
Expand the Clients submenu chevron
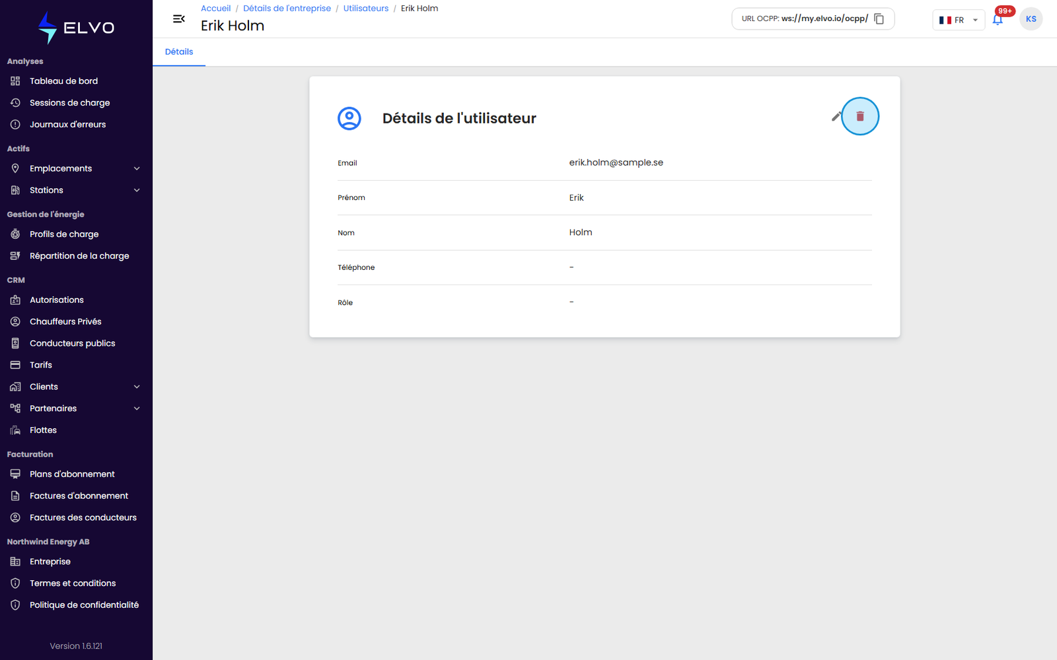point(137,387)
